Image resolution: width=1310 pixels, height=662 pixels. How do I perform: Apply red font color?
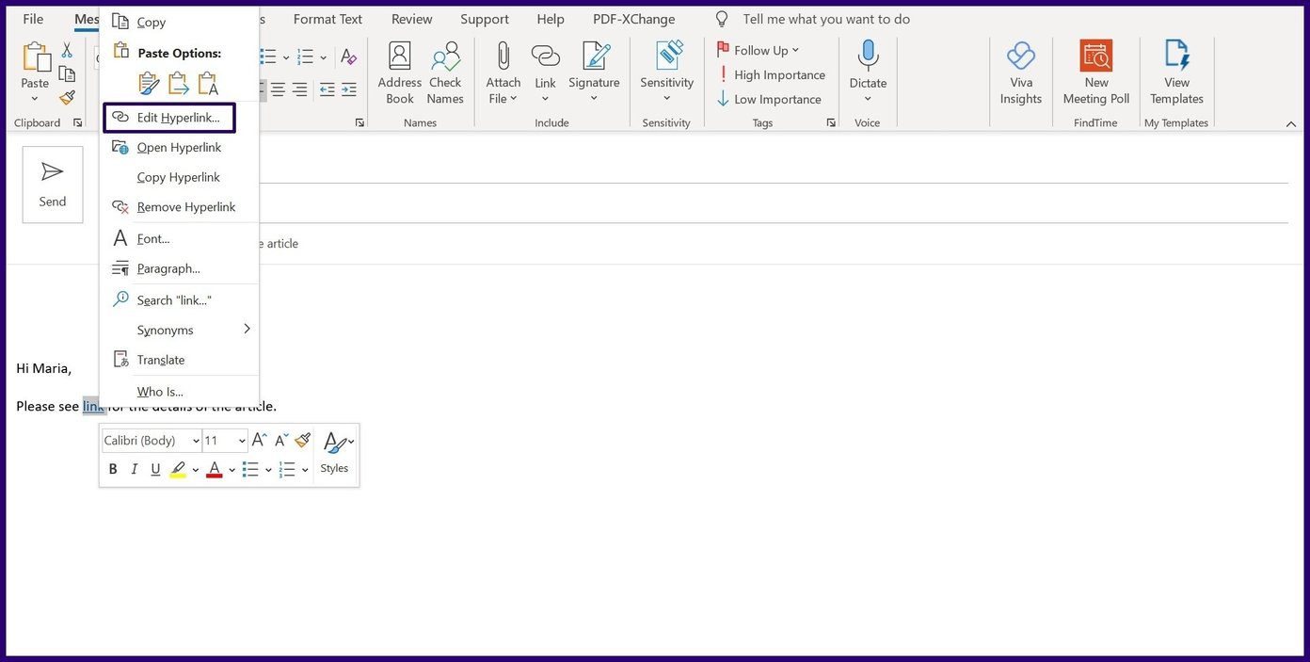(215, 469)
